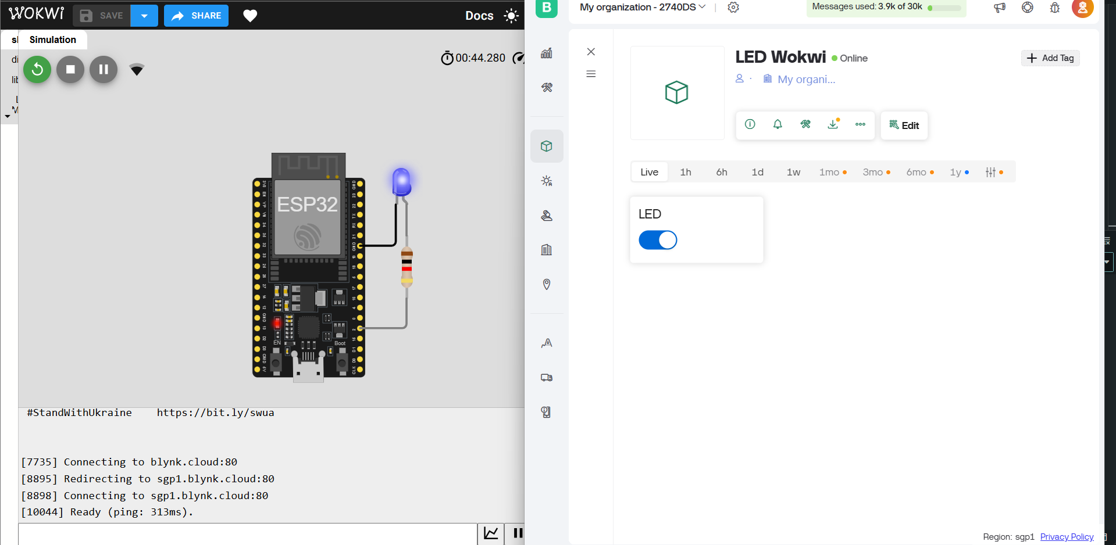Open the Save dropdown arrow
The width and height of the screenshot is (1116, 545).
coord(144,16)
